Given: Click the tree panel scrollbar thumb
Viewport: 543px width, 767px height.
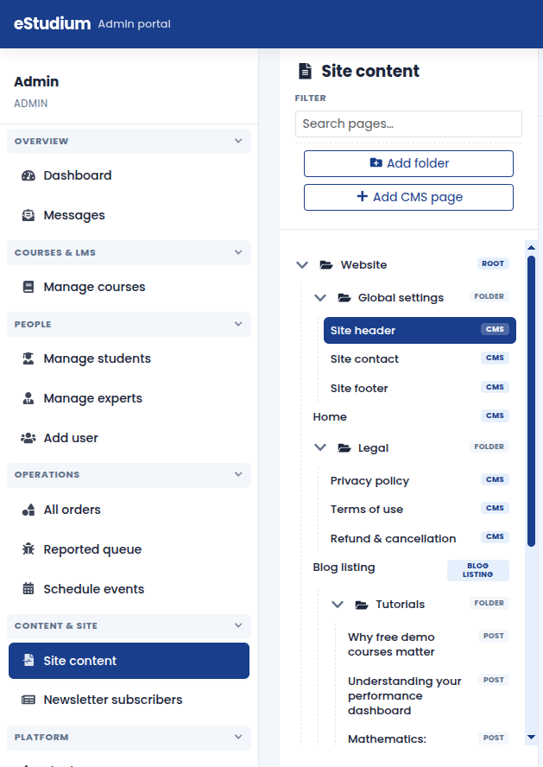Looking at the screenshot, I should pos(531,401).
